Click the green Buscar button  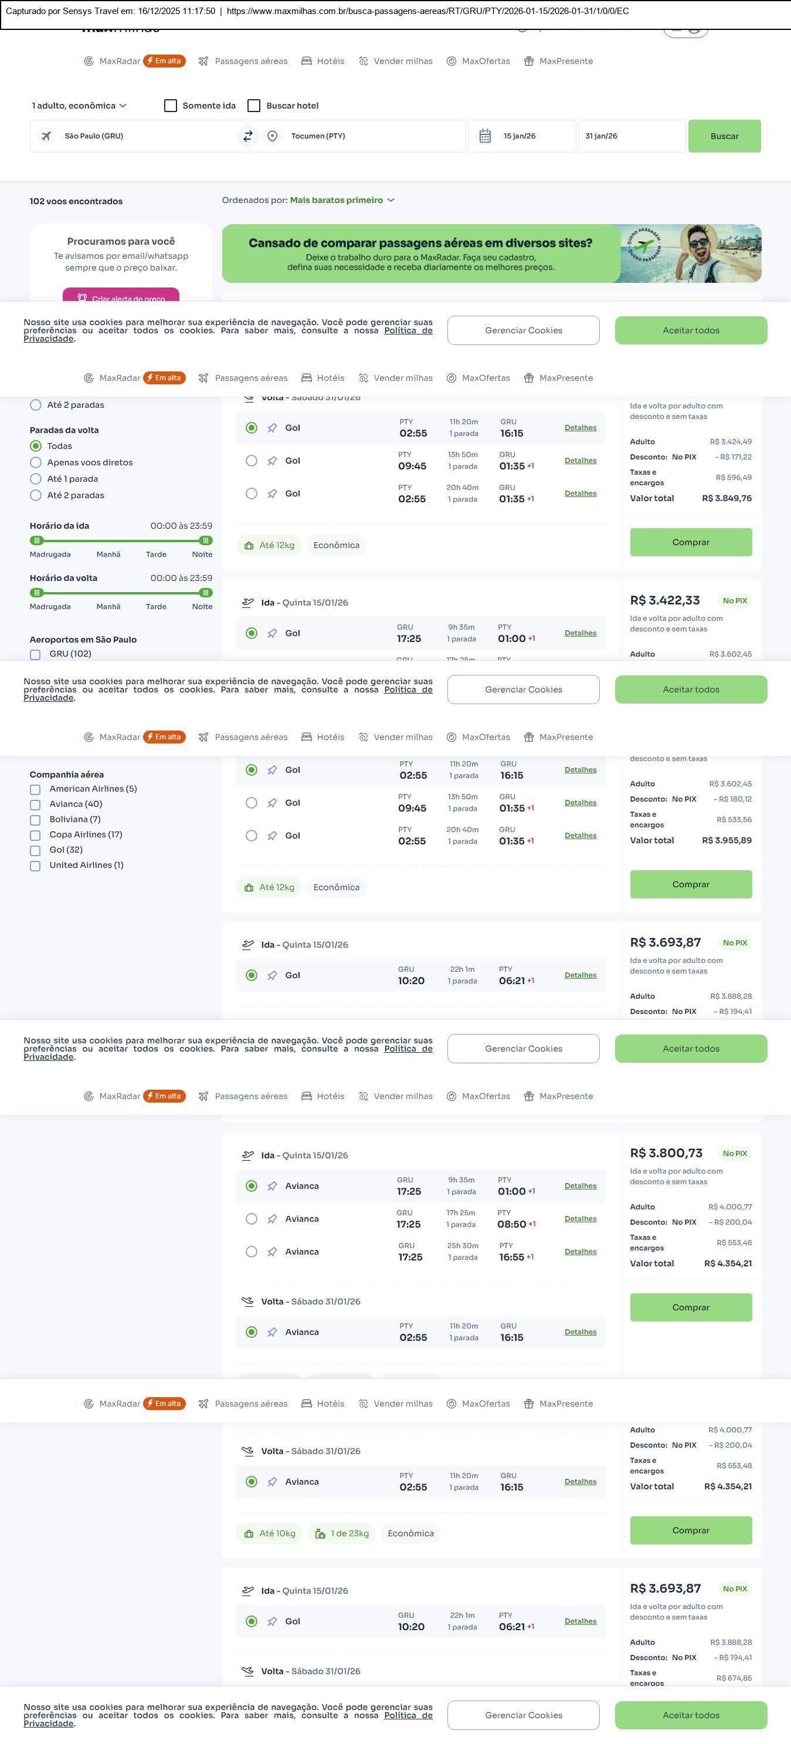[x=724, y=136]
